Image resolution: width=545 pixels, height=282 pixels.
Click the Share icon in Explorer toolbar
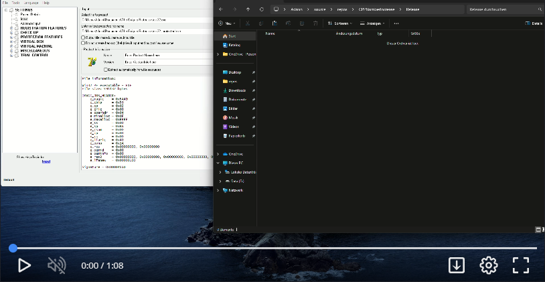302,23
